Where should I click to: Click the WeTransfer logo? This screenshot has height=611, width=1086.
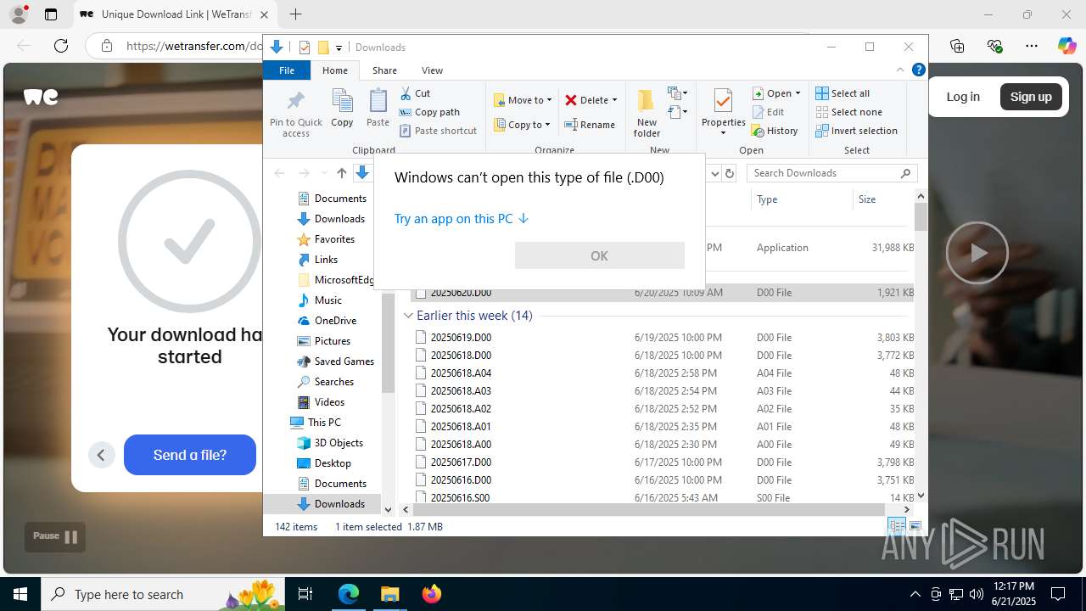point(41,97)
